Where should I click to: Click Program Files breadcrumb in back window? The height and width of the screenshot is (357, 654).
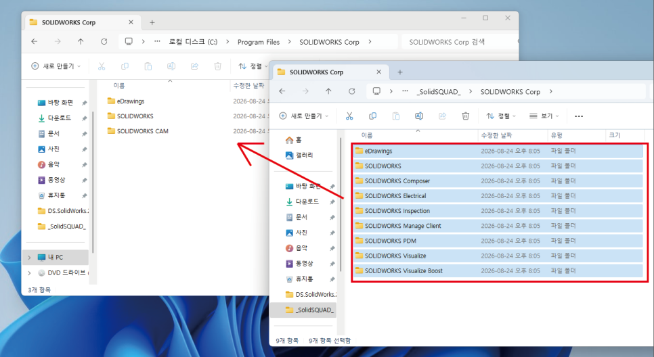tap(259, 42)
